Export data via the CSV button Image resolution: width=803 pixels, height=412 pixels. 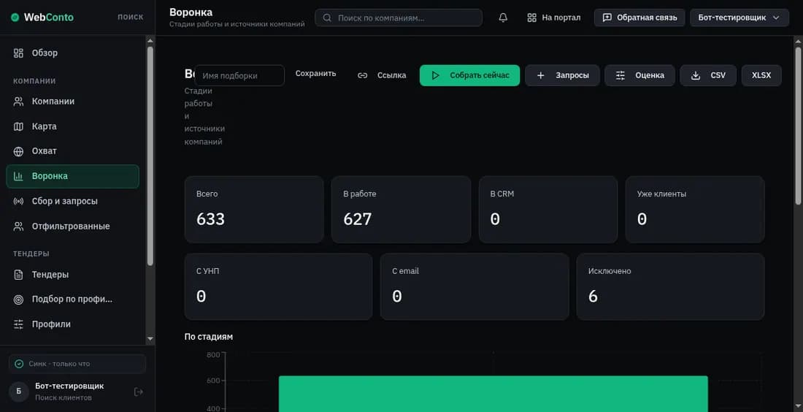(x=708, y=75)
